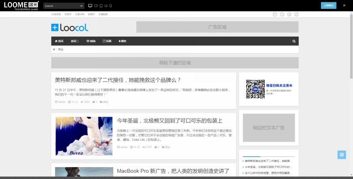Image resolution: width=353 pixels, height=179 pixels.
Task: Open the MacBook Pro article thumbnail
Action: tap(84, 172)
